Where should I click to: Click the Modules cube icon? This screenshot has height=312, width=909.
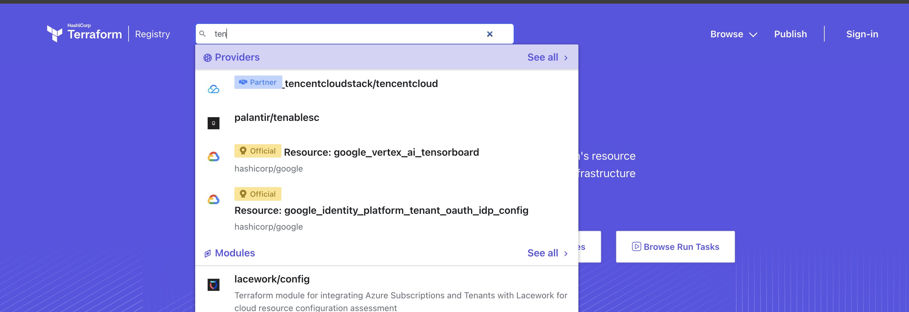coord(208,253)
